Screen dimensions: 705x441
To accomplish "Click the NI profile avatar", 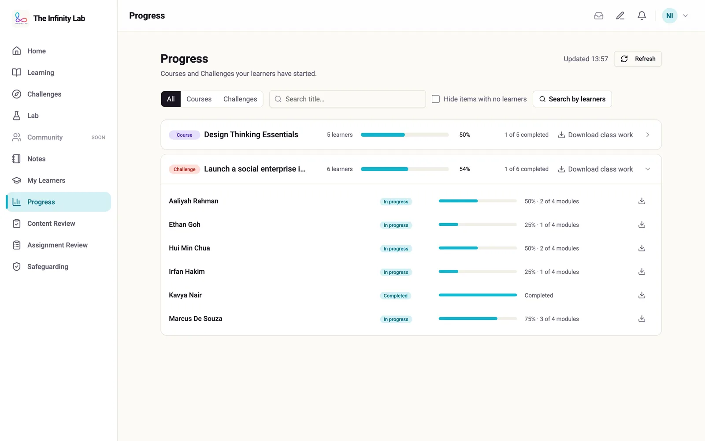I will pos(669,16).
